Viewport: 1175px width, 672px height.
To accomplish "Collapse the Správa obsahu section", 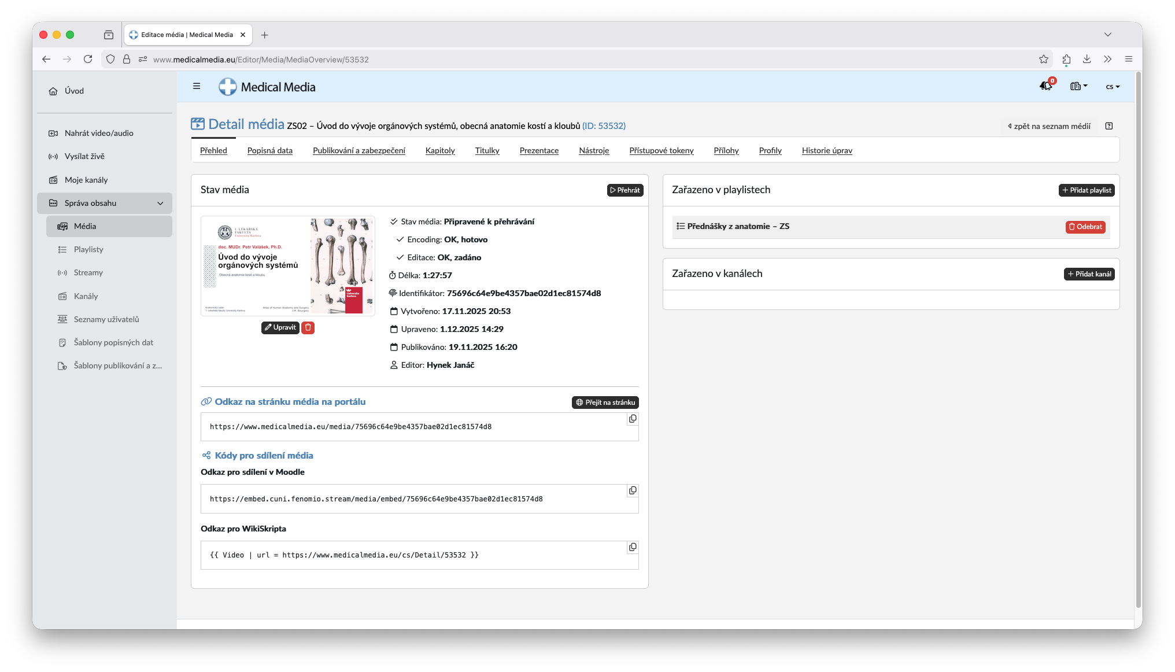I will [160, 203].
